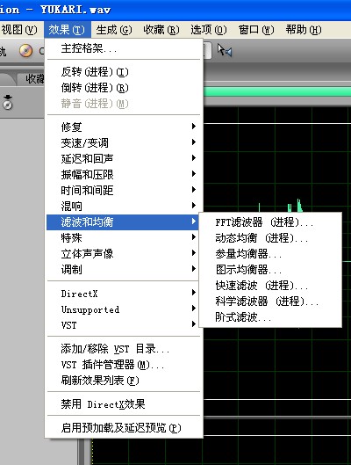Expand the 混响 submenu
The height and width of the screenshot is (465, 351).
(x=125, y=206)
